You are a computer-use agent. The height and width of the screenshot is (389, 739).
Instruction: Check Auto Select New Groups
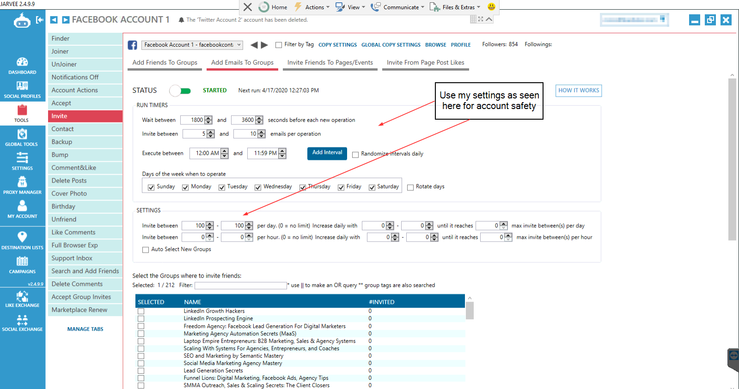tap(146, 249)
